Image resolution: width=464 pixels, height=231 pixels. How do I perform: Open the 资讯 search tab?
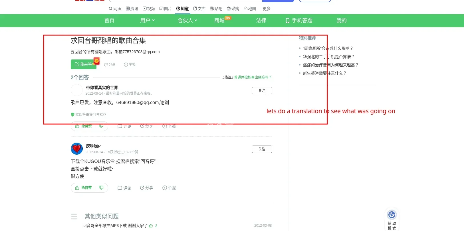pos(132,9)
